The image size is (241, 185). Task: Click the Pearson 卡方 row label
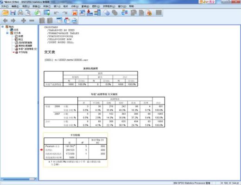click(x=52, y=146)
